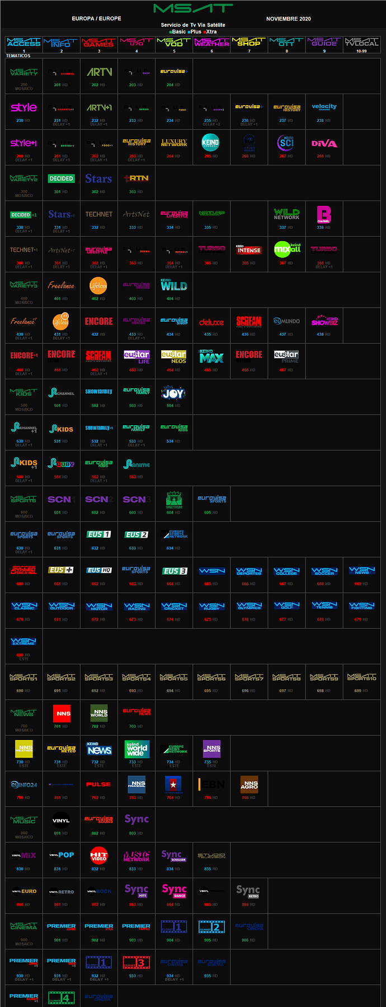
Task: Open the Sync Dance logo on 864
Action: [x=174, y=891]
